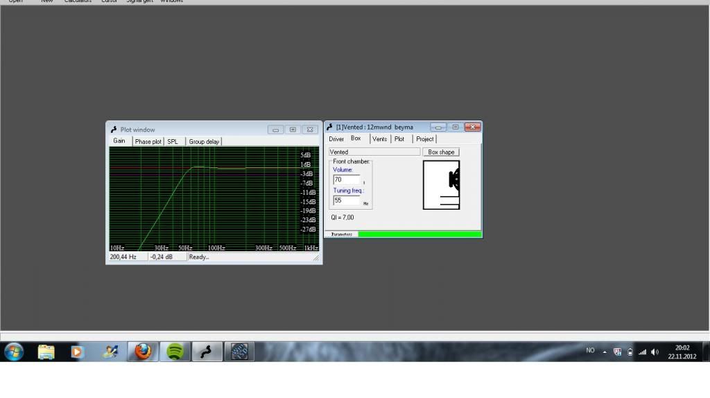Click the Tuning freq. input field
This screenshot has width=710, height=398.
(346, 200)
